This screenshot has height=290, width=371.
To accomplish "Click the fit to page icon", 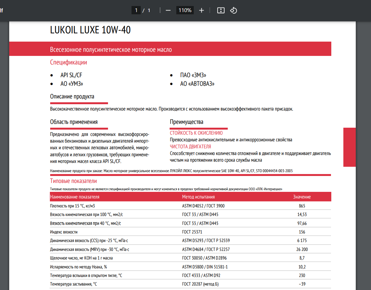I will click(x=221, y=10).
